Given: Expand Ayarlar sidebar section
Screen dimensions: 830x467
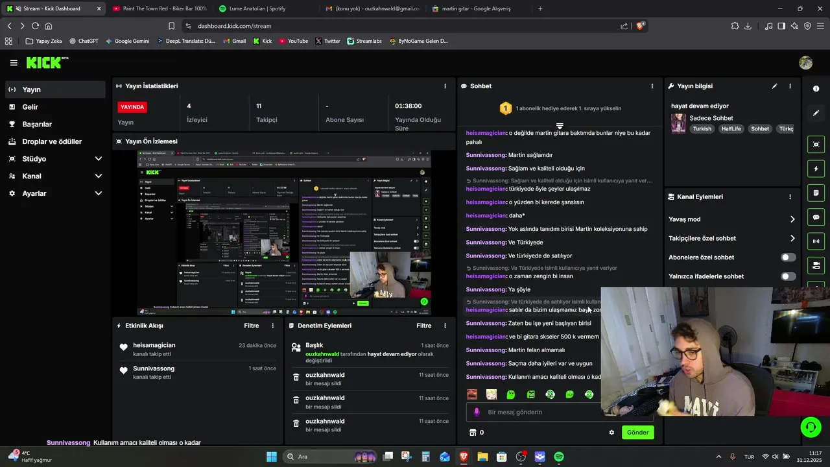Looking at the screenshot, I should 55,193.
